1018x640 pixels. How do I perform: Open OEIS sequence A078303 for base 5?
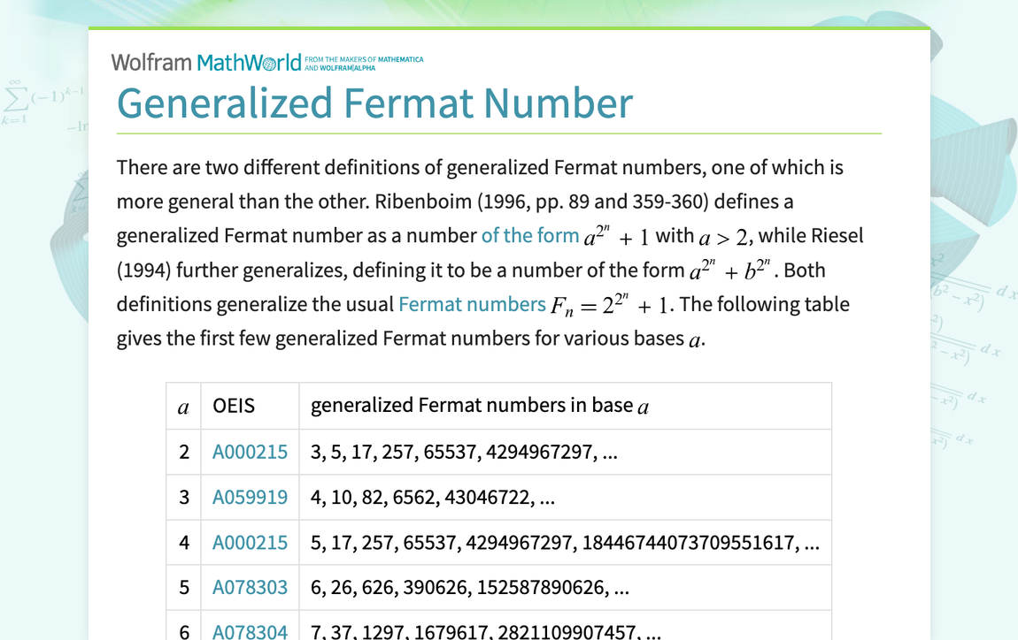[x=250, y=587]
